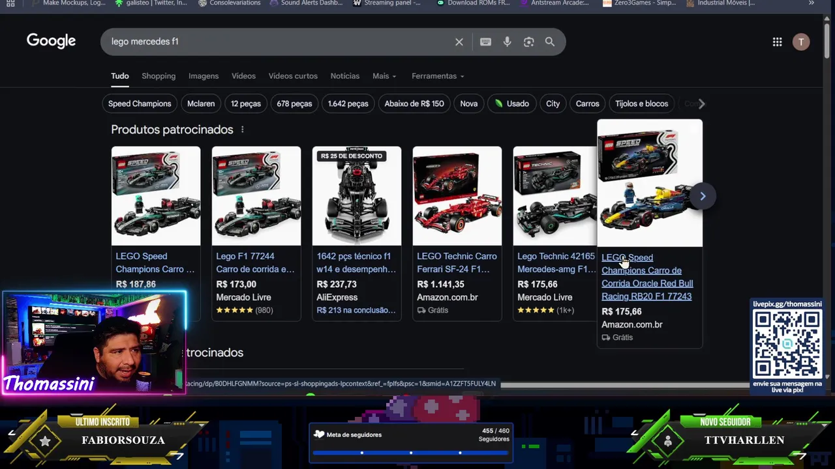This screenshot has width=835, height=469.
Task: Open the Google account avatar T
Action: click(x=801, y=42)
